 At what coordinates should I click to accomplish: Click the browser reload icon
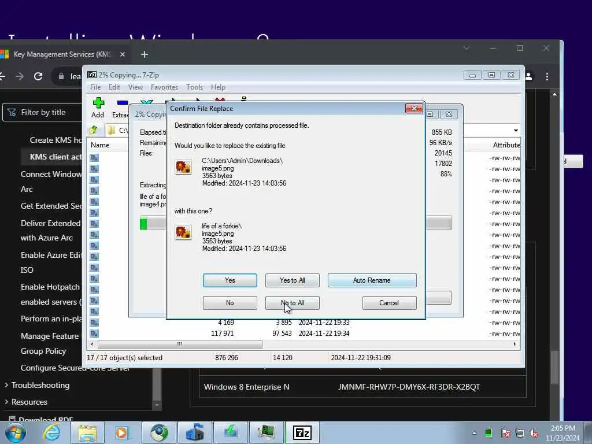(x=38, y=76)
